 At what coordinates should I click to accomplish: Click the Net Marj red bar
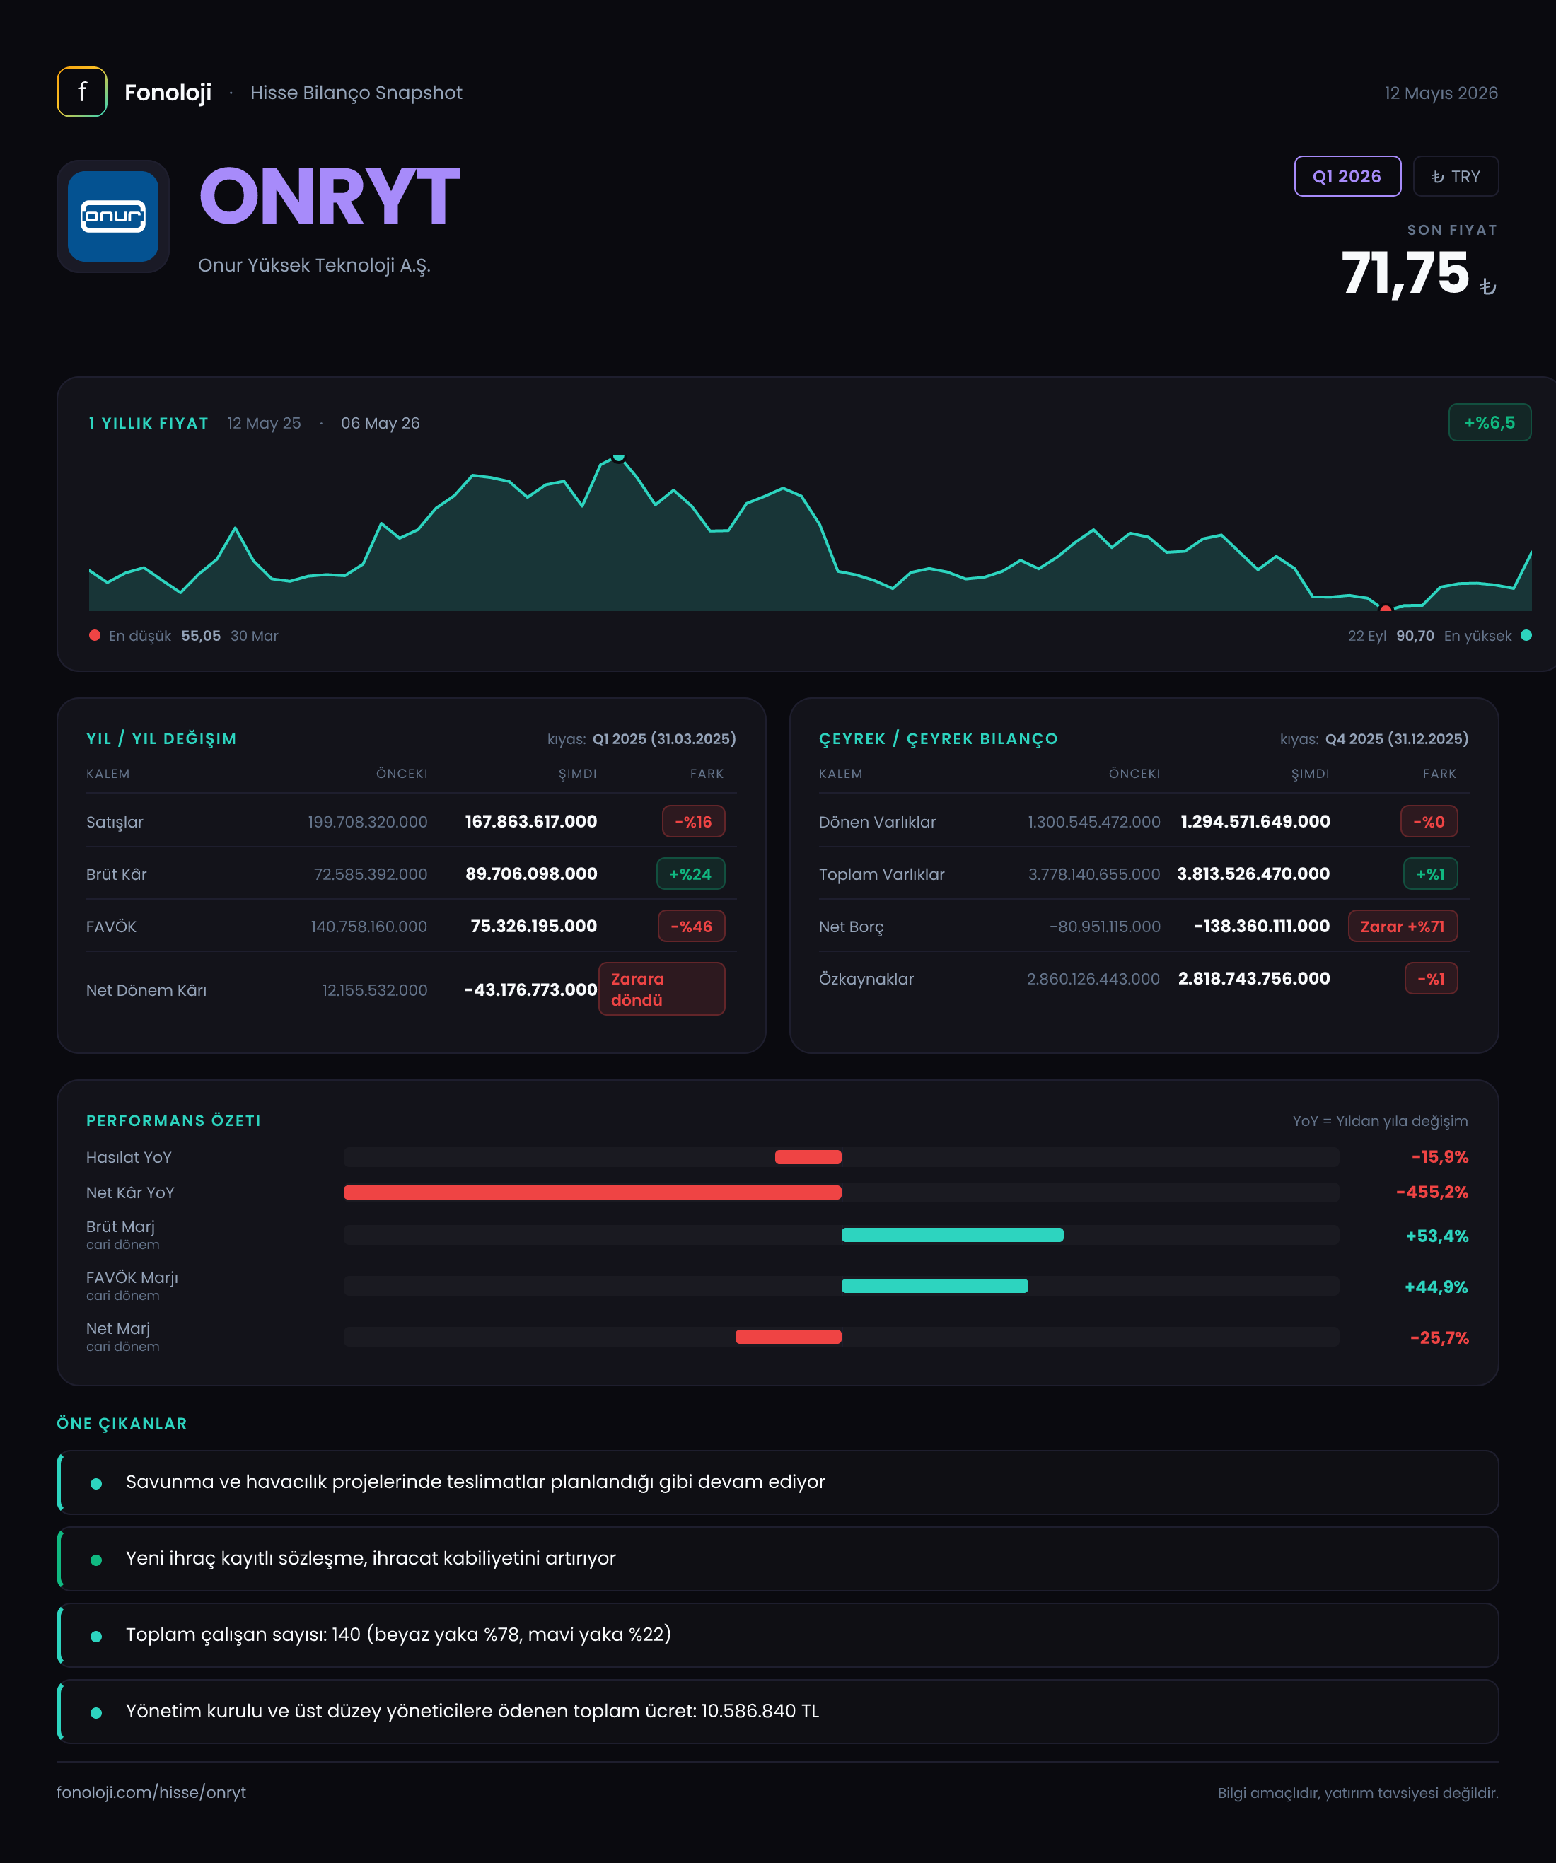coord(789,1337)
